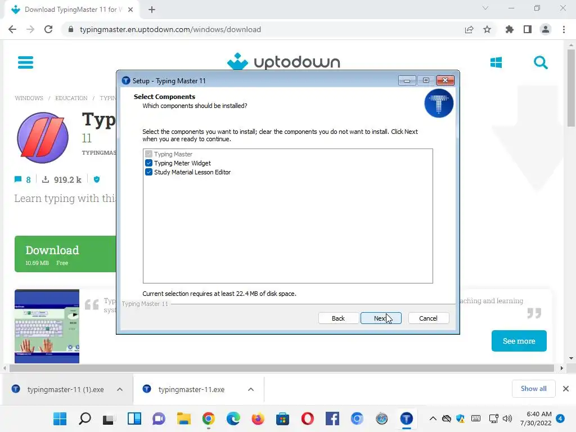Open the WINDOWS breadcrumb link
The width and height of the screenshot is (576, 432).
(29, 98)
